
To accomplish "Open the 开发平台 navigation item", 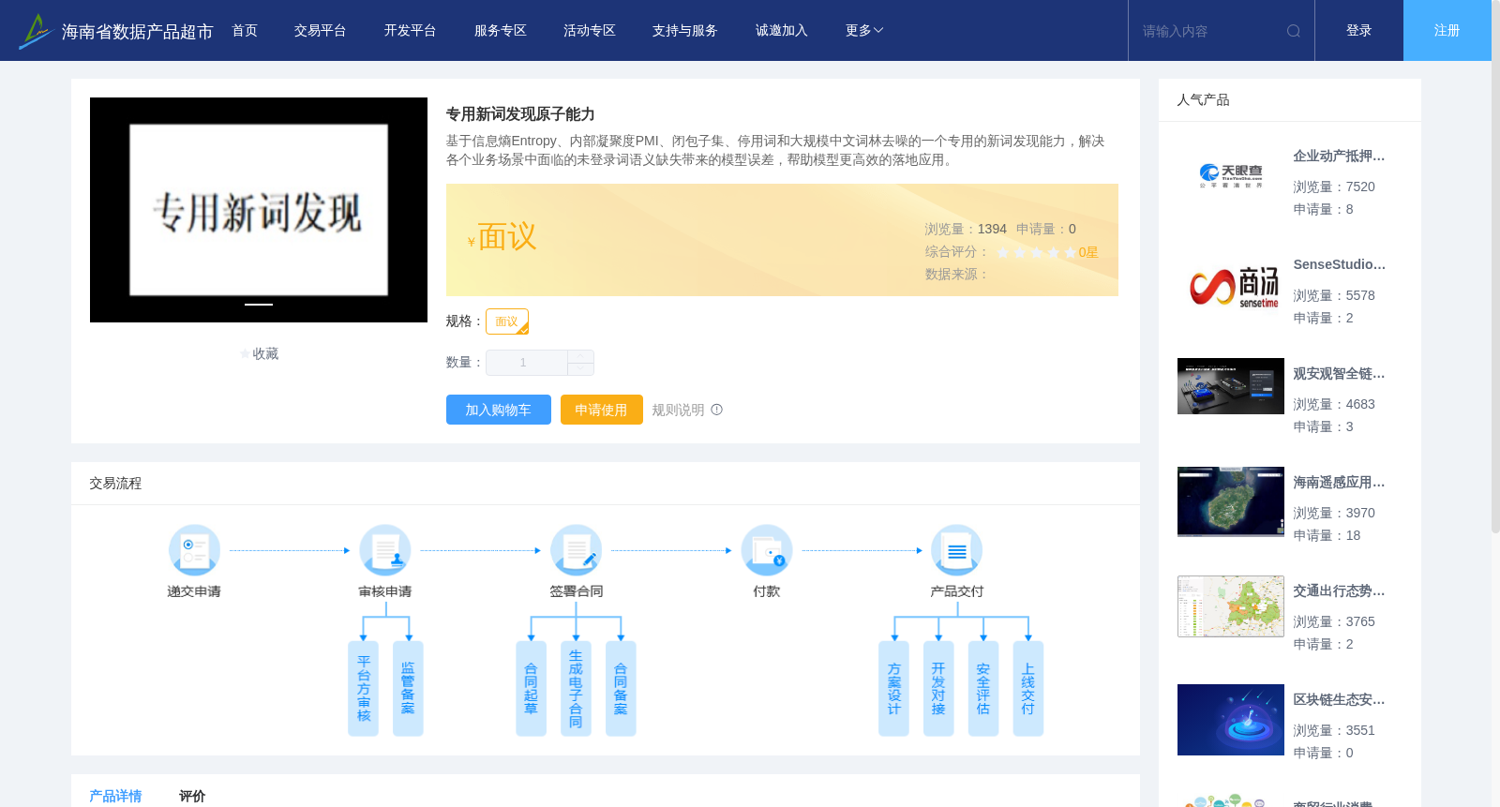I will [411, 31].
